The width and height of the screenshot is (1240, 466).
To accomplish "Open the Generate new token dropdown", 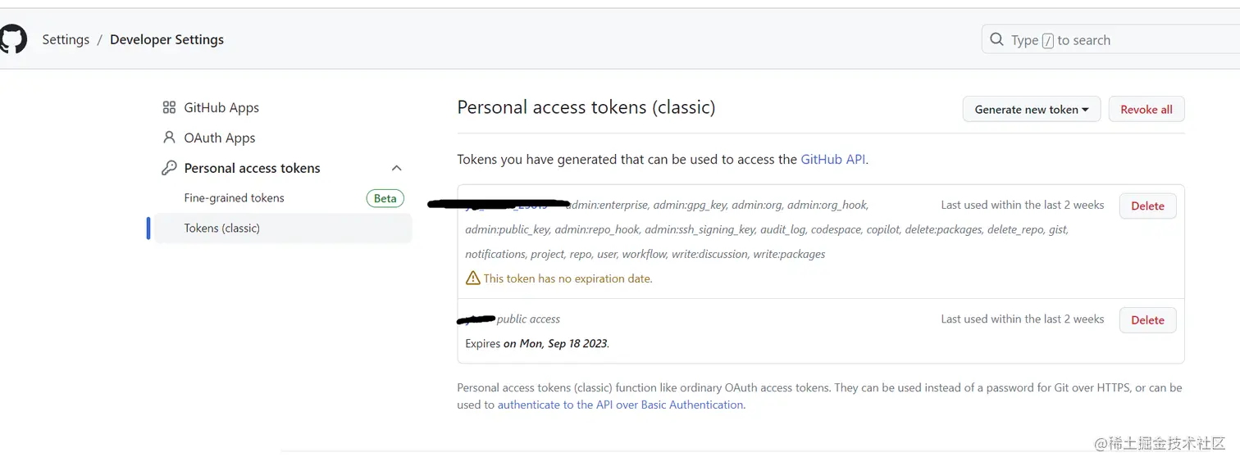I will tap(1031, 110).
